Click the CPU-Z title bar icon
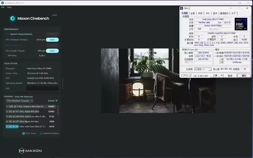The height and width of the screenshot is (158, 253). coord(182,9)
